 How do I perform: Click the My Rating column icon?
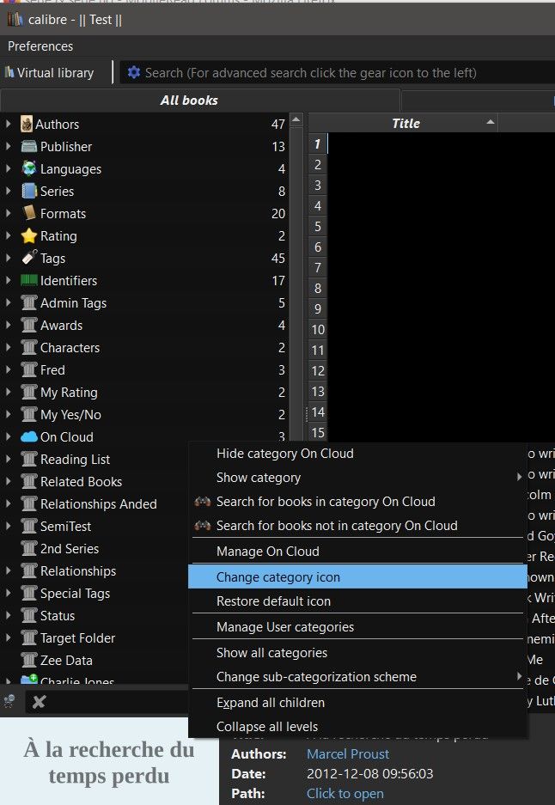point(28,393)
